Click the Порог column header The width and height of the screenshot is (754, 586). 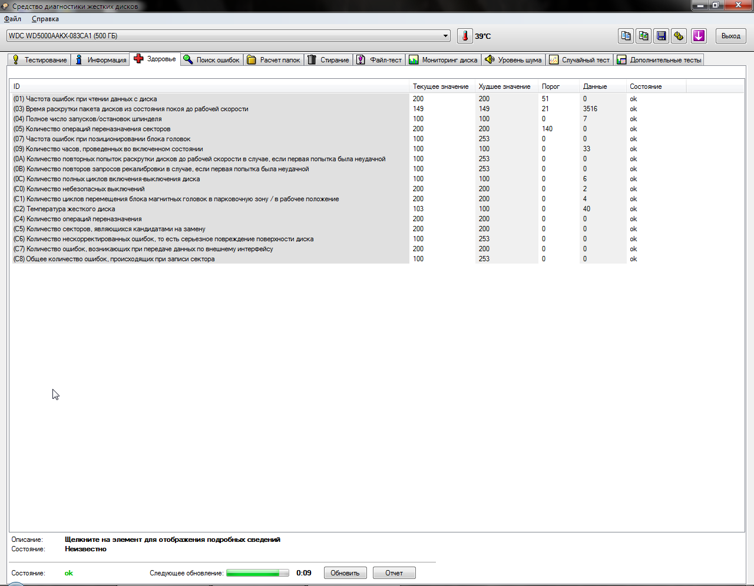(559, 86)
